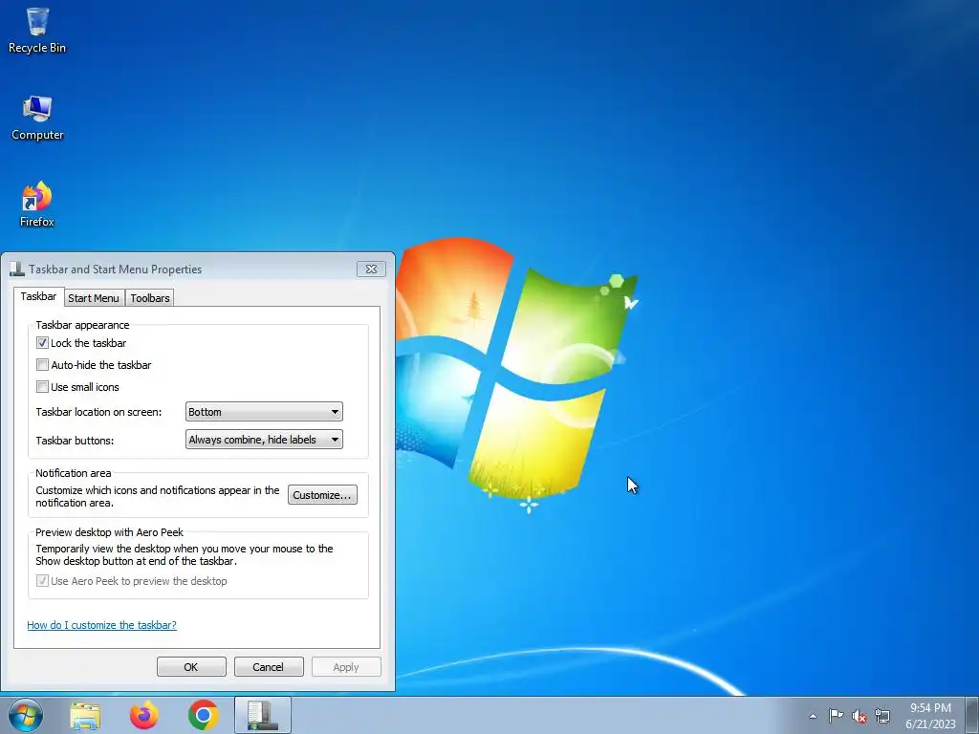Viewport: 979px width, 734px height.
Task: Open How do I customize the taskbar link
Action: tap(101, 625)
